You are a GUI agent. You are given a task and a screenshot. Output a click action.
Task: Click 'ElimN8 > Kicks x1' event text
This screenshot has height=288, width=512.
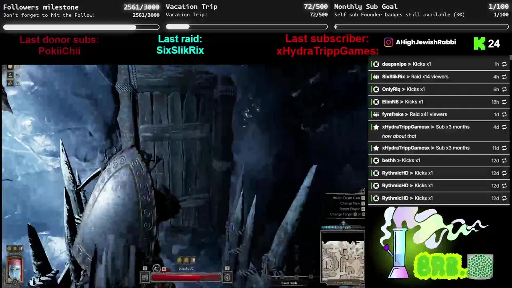tap(402, 102)
